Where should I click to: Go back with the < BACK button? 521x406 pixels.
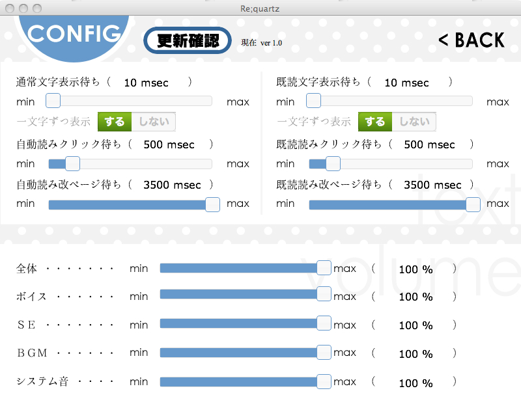pyautogui.click(x=472, y=40)
